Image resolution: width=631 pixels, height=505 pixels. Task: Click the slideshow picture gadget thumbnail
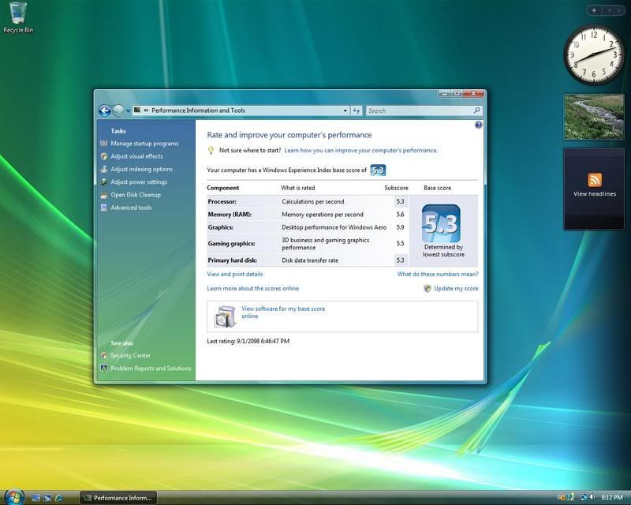(594, 118)
